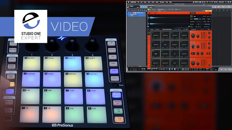Select the arrow tool in the Studio One toolbar
This screenshot has width=232, height=130.
pos(143,7)
